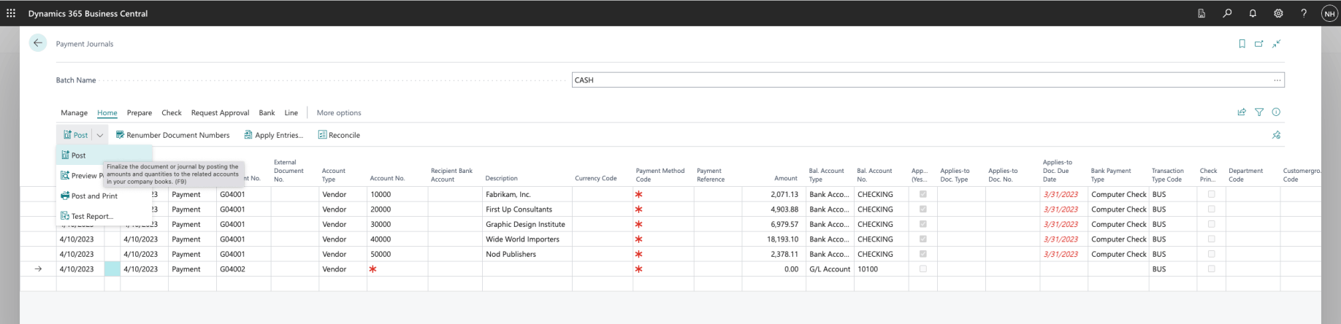Click the Apply Entries action
Viewport: 1341px width, 324px height.
point(278,135)
